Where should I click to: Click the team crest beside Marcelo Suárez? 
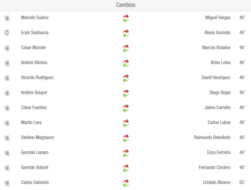[x=7, y=18]
